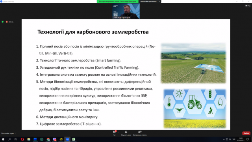
Task: Click list item 2 about Smart farming
Action: coord(79,60)
